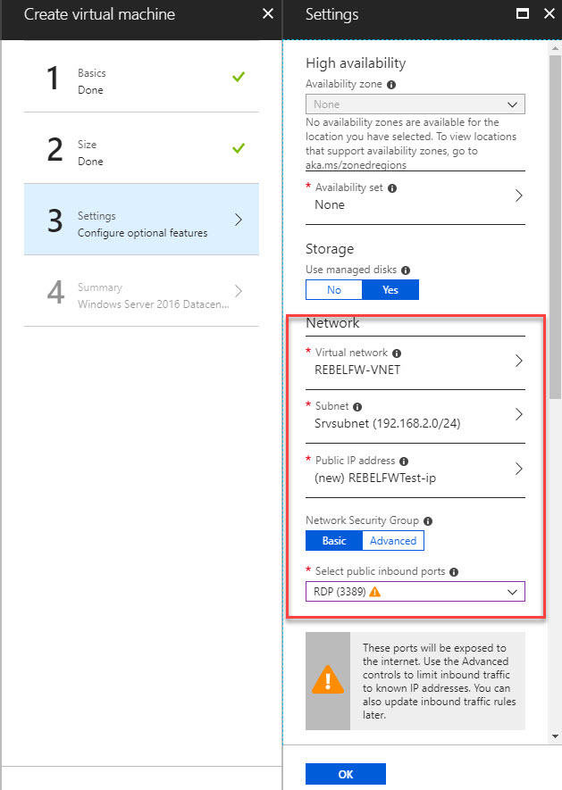562x790 pixels.
Task: Expand Public IP address chevron
Action: [518, 469]
